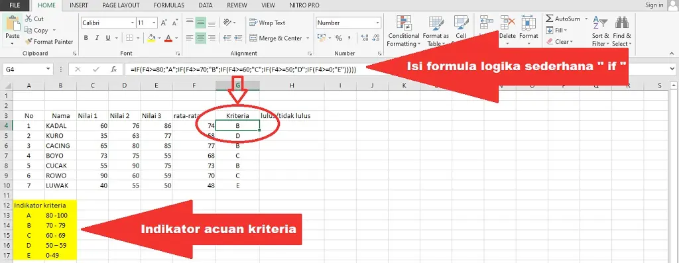Viewport: 679px width, 263px height.
Task: Switch to the PAGE LAYOUT tab
Action: 121,5
